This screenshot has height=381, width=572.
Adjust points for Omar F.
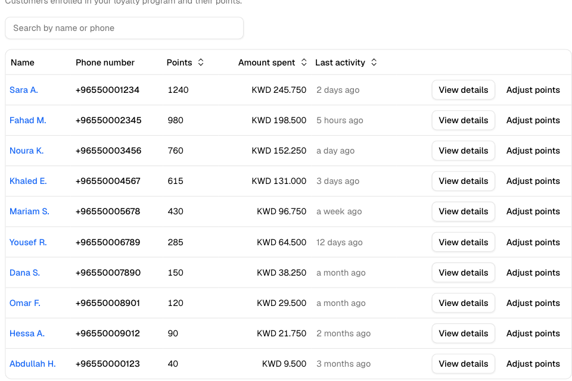click(x=533, y=303)
